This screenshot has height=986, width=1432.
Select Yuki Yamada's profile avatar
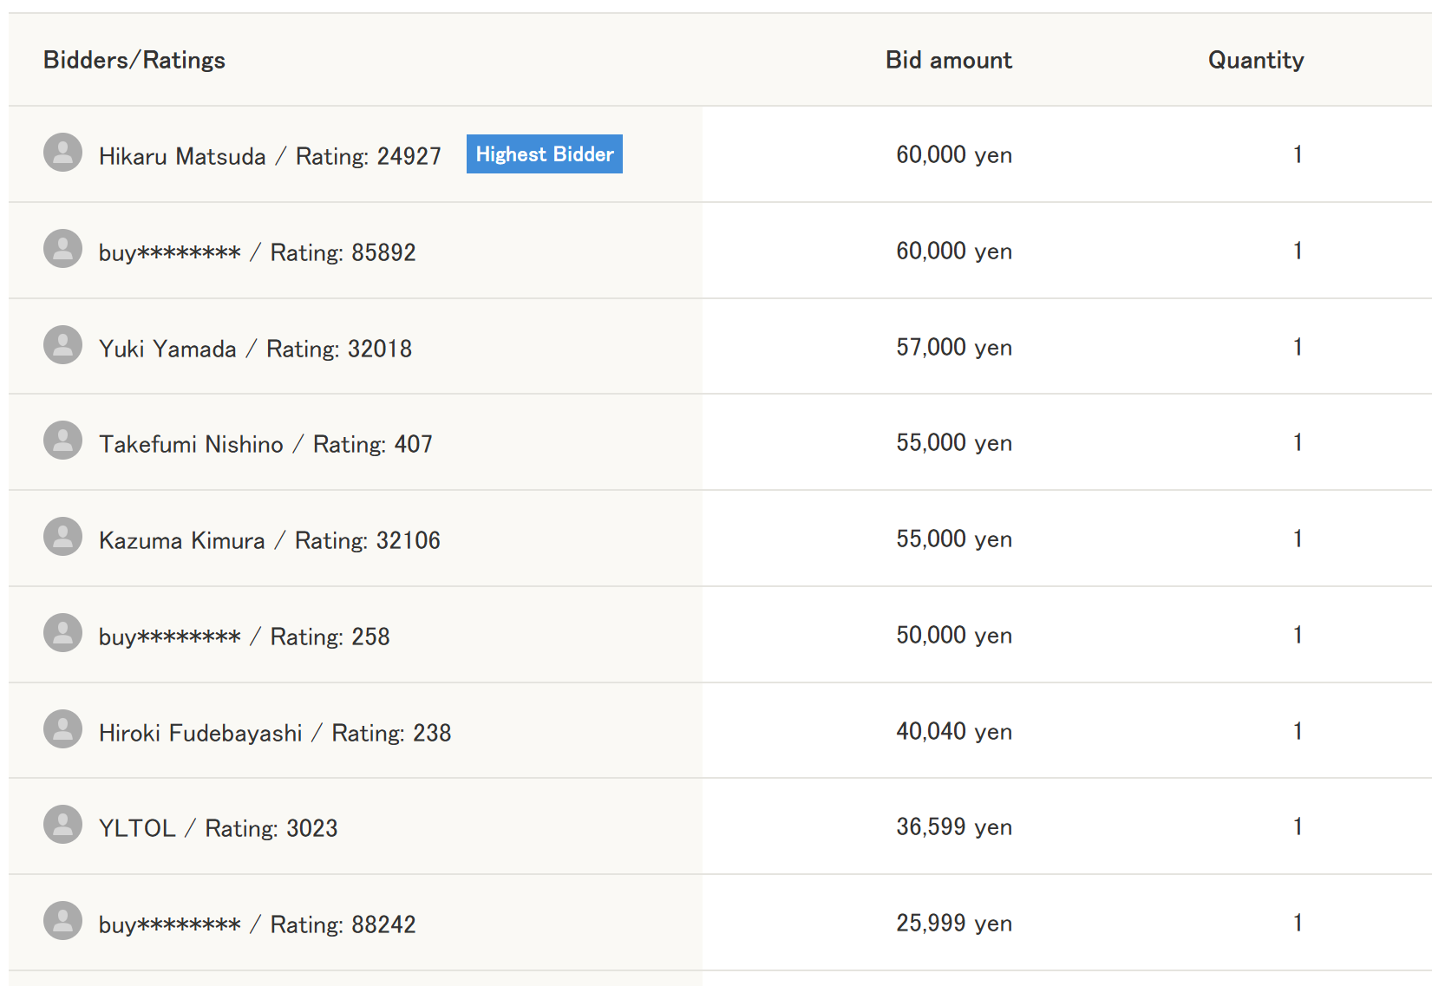pos(62,345)
